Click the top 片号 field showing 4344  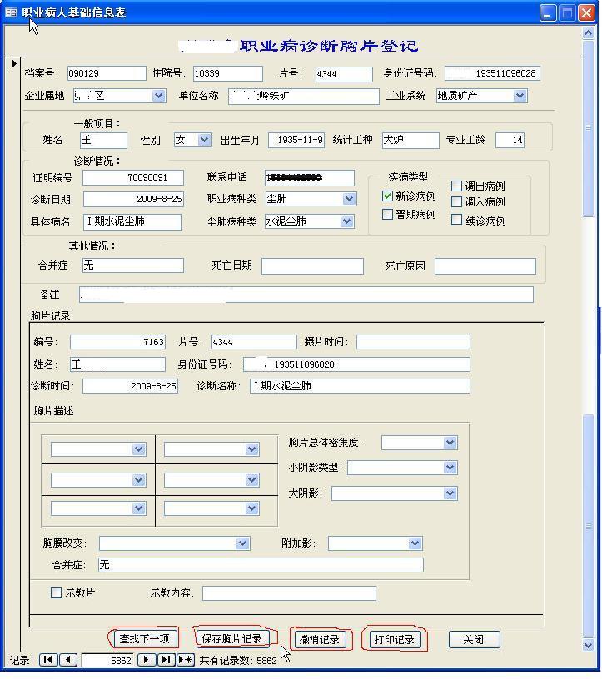pyautogui.click(x=344, y=74)
